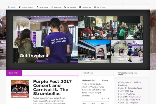Open the Student Life banner tile

pyautogui.click(x=94, y=52)
